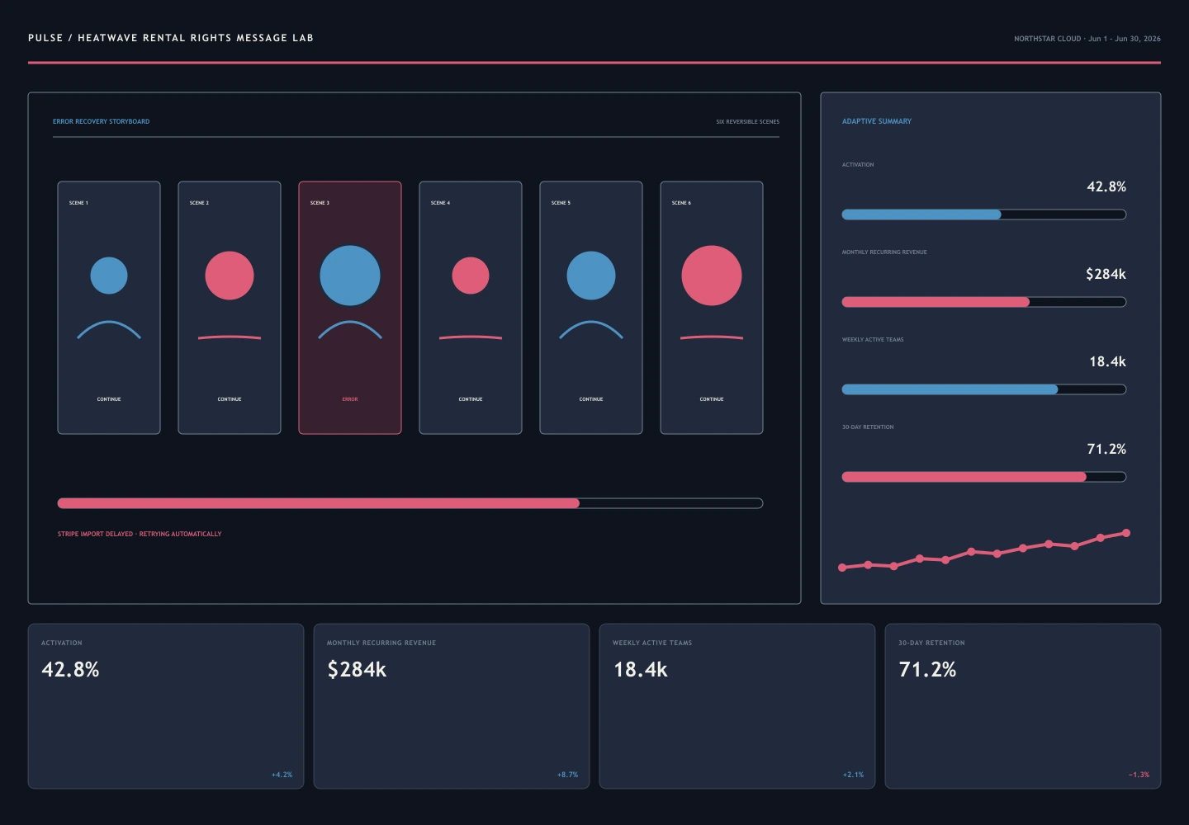The image size is (1189, 825).
Task: Click the storyboard pink progress bar
Action: 410,503
